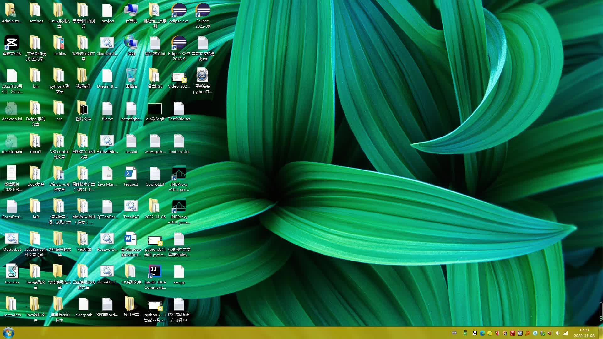Select the Word document 在Windows的CMD中
Viewport: 603px width, 339px height.
pos(131,239)
